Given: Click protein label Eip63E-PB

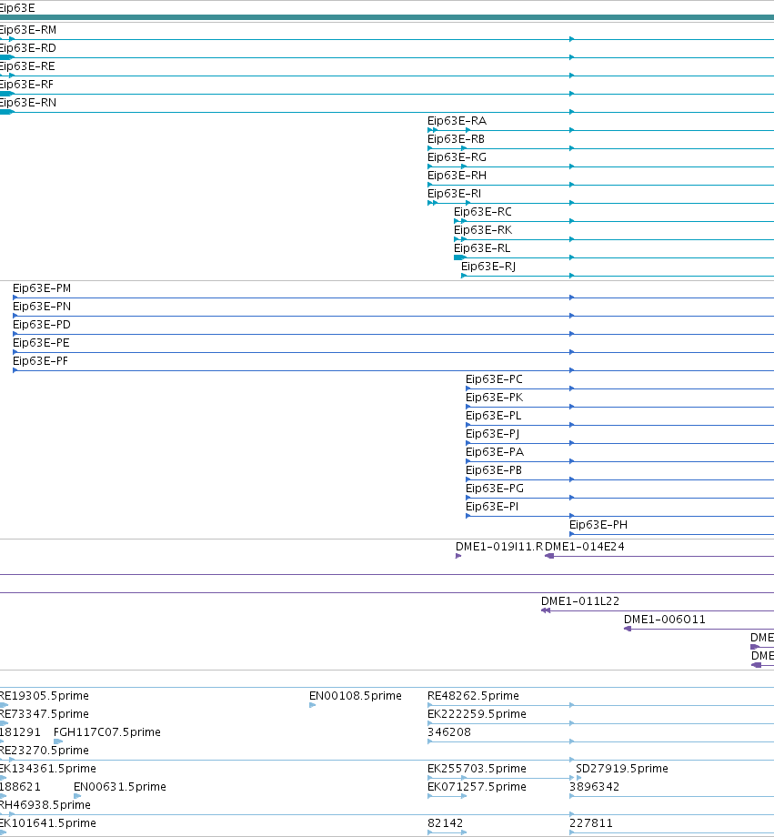Looking at the screenshot, I should click(x=494, y=469).
